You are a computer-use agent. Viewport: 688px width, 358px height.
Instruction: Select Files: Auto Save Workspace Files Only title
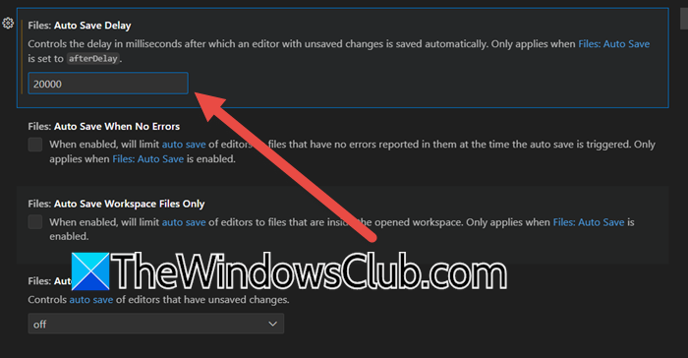click(x=116, y=204)
